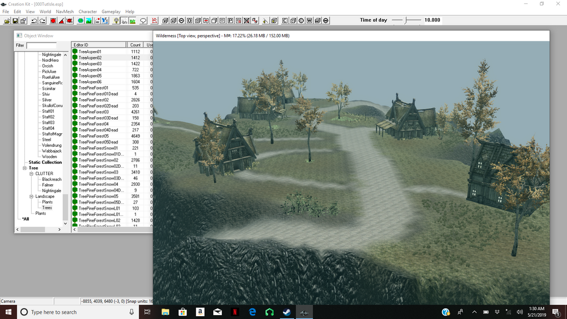Screen dimensions: 567x319
Task: Select the Wabbajack tree item
Action: coord(52,151)
